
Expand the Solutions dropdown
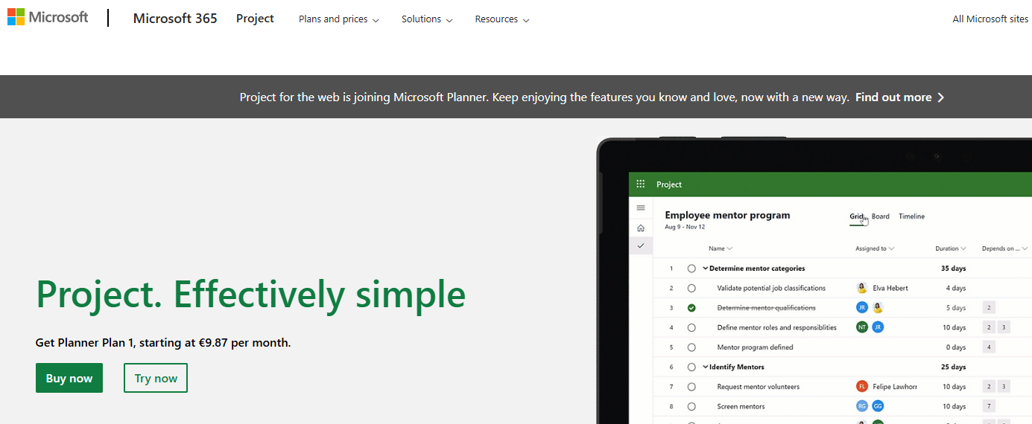tap(427, 19)
